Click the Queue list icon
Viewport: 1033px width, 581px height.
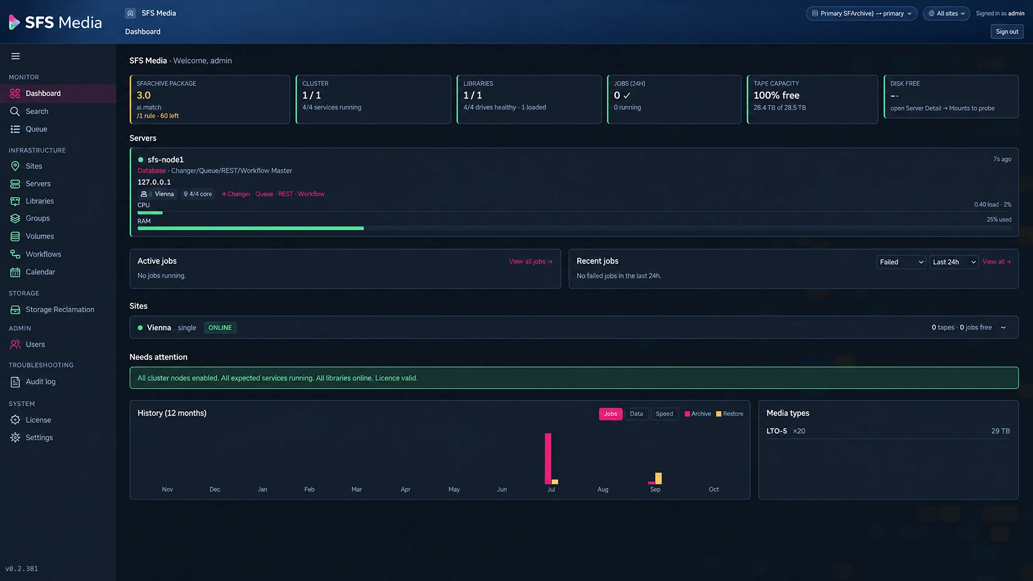[x=15, y=129]
